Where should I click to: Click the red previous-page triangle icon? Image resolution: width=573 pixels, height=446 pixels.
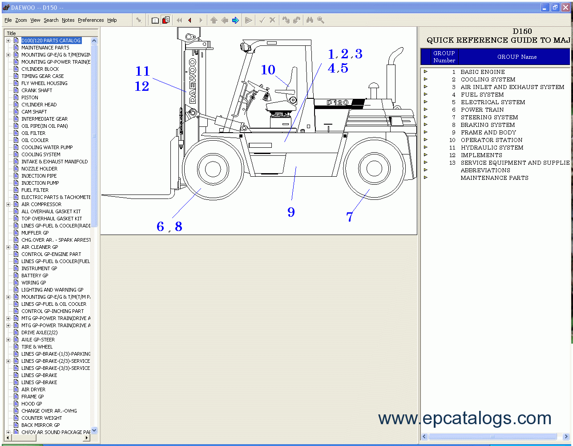190,20
